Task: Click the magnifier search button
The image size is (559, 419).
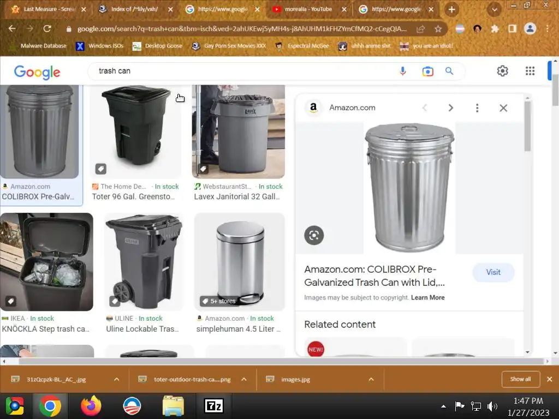Action: (x=449, y=71)
